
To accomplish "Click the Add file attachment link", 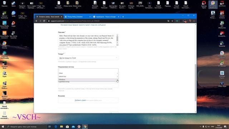I will pyautogui.click(x=80, y=100).
